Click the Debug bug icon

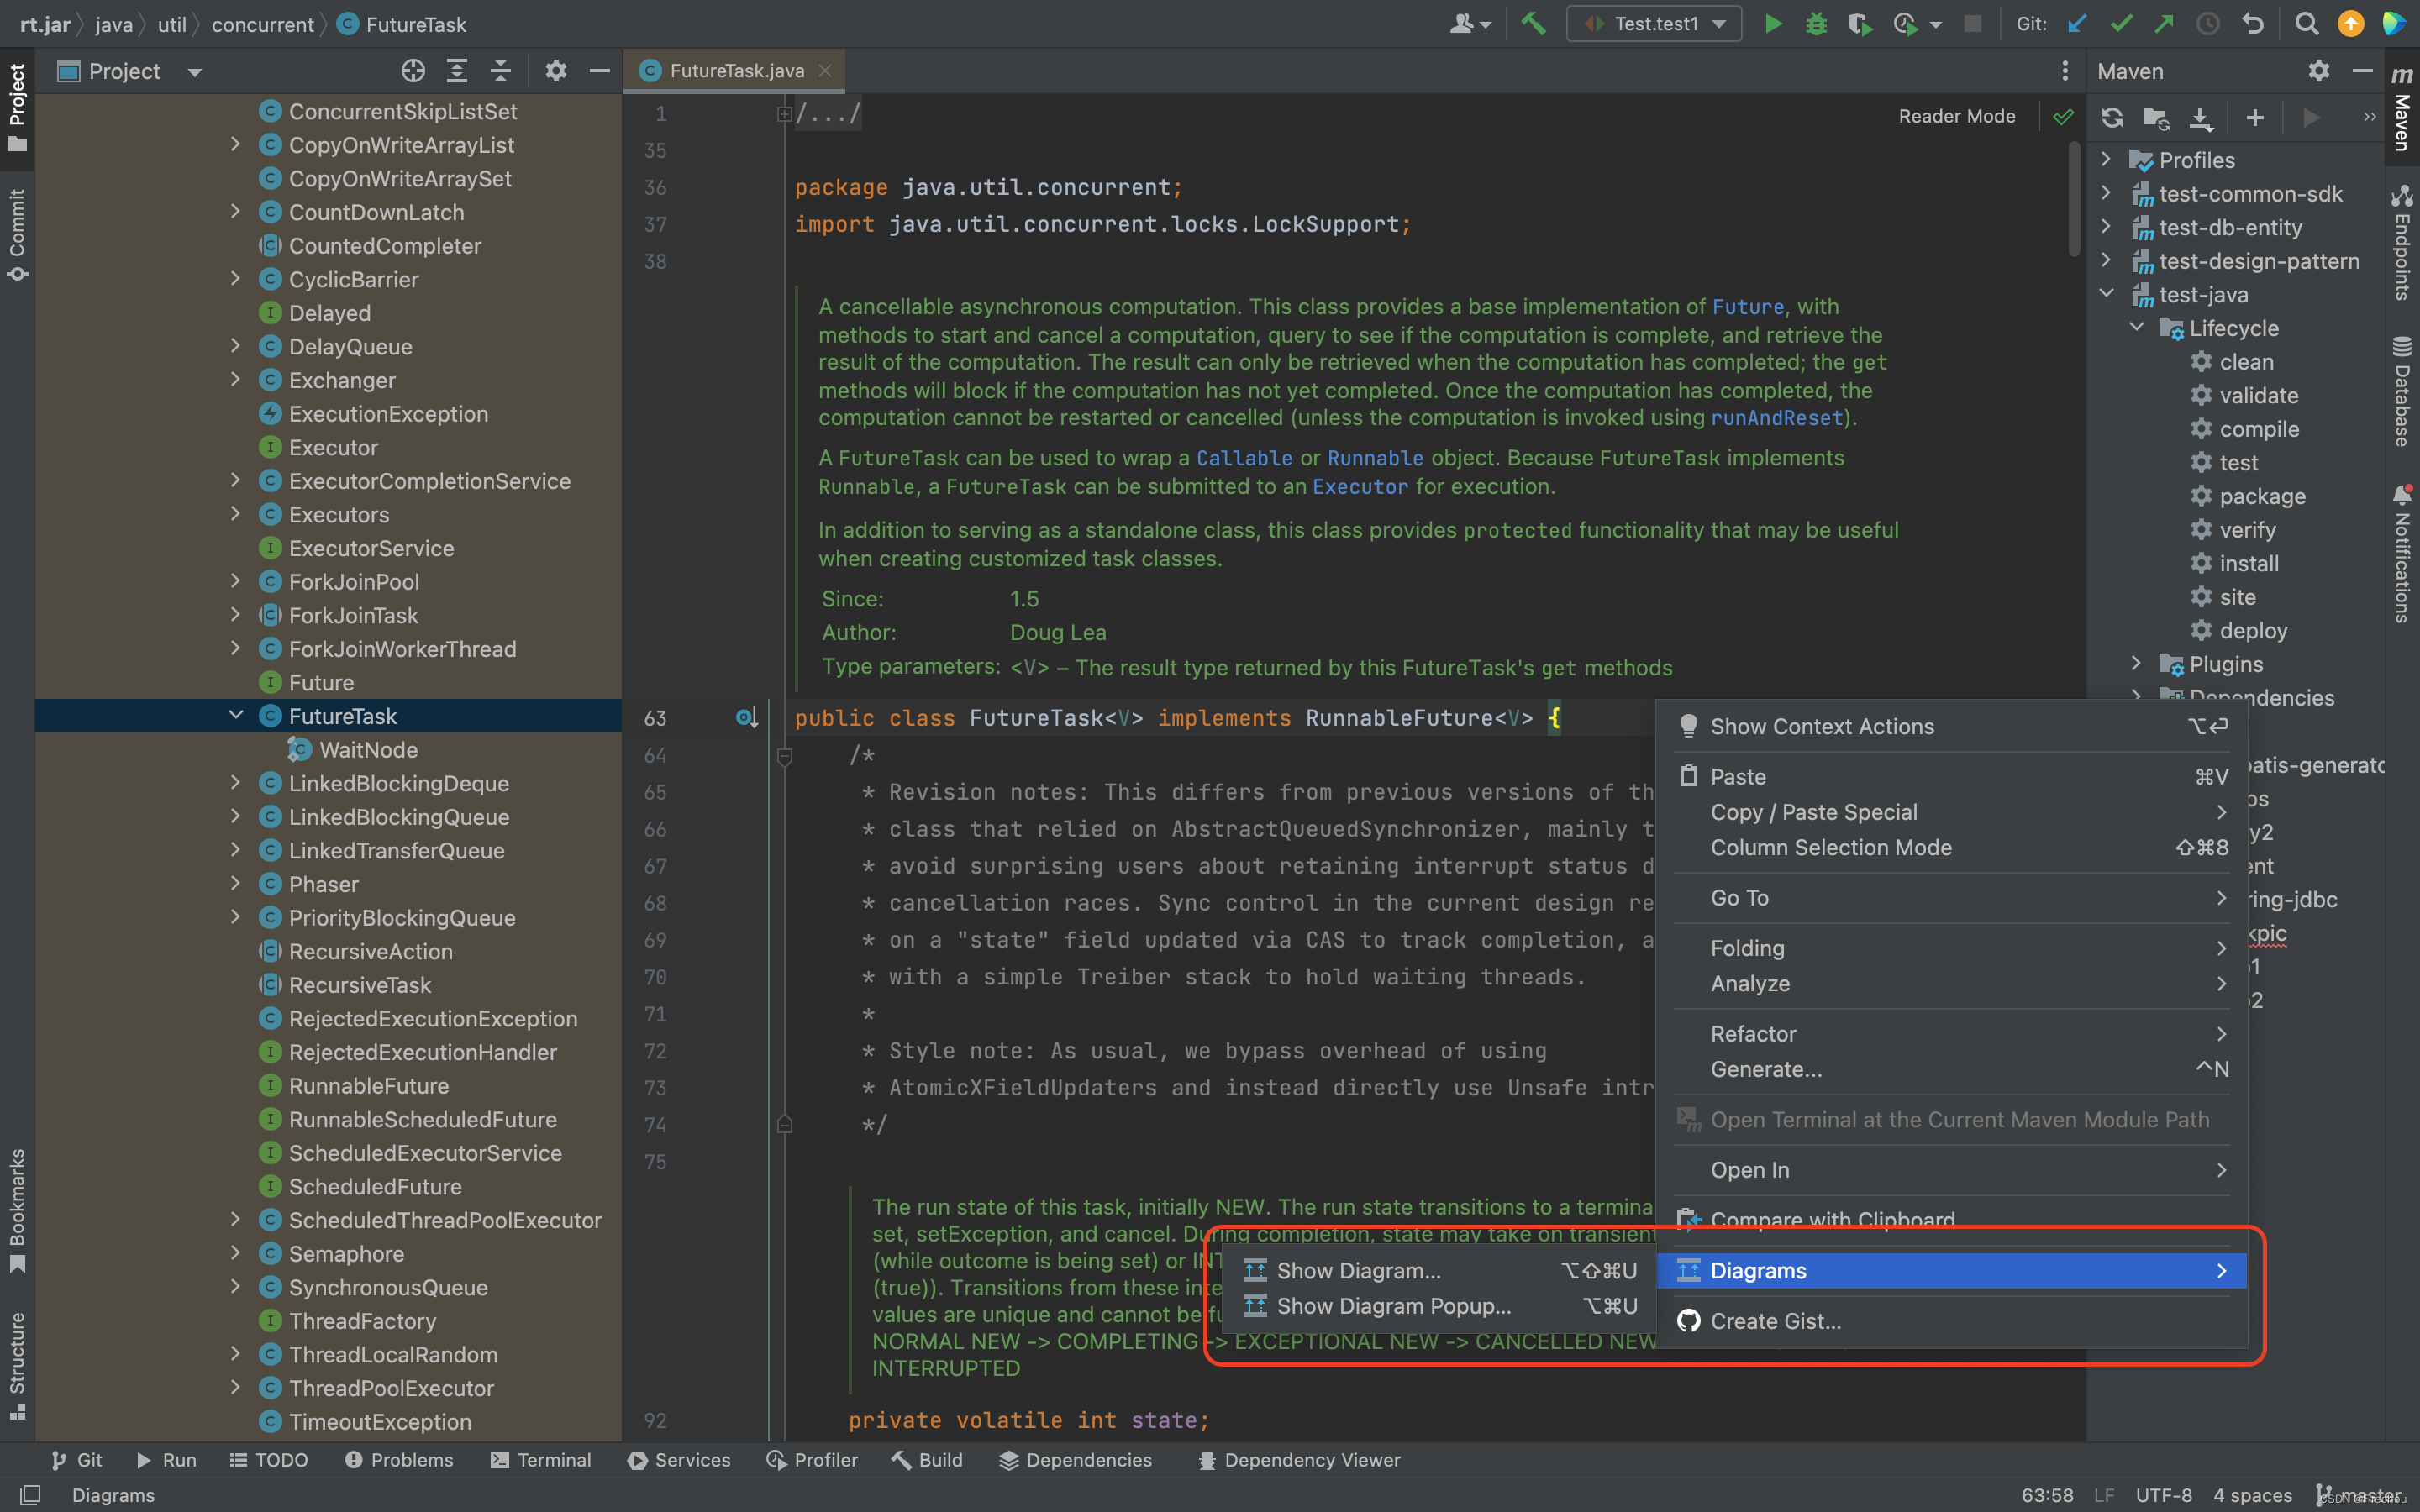point(1816,24)
